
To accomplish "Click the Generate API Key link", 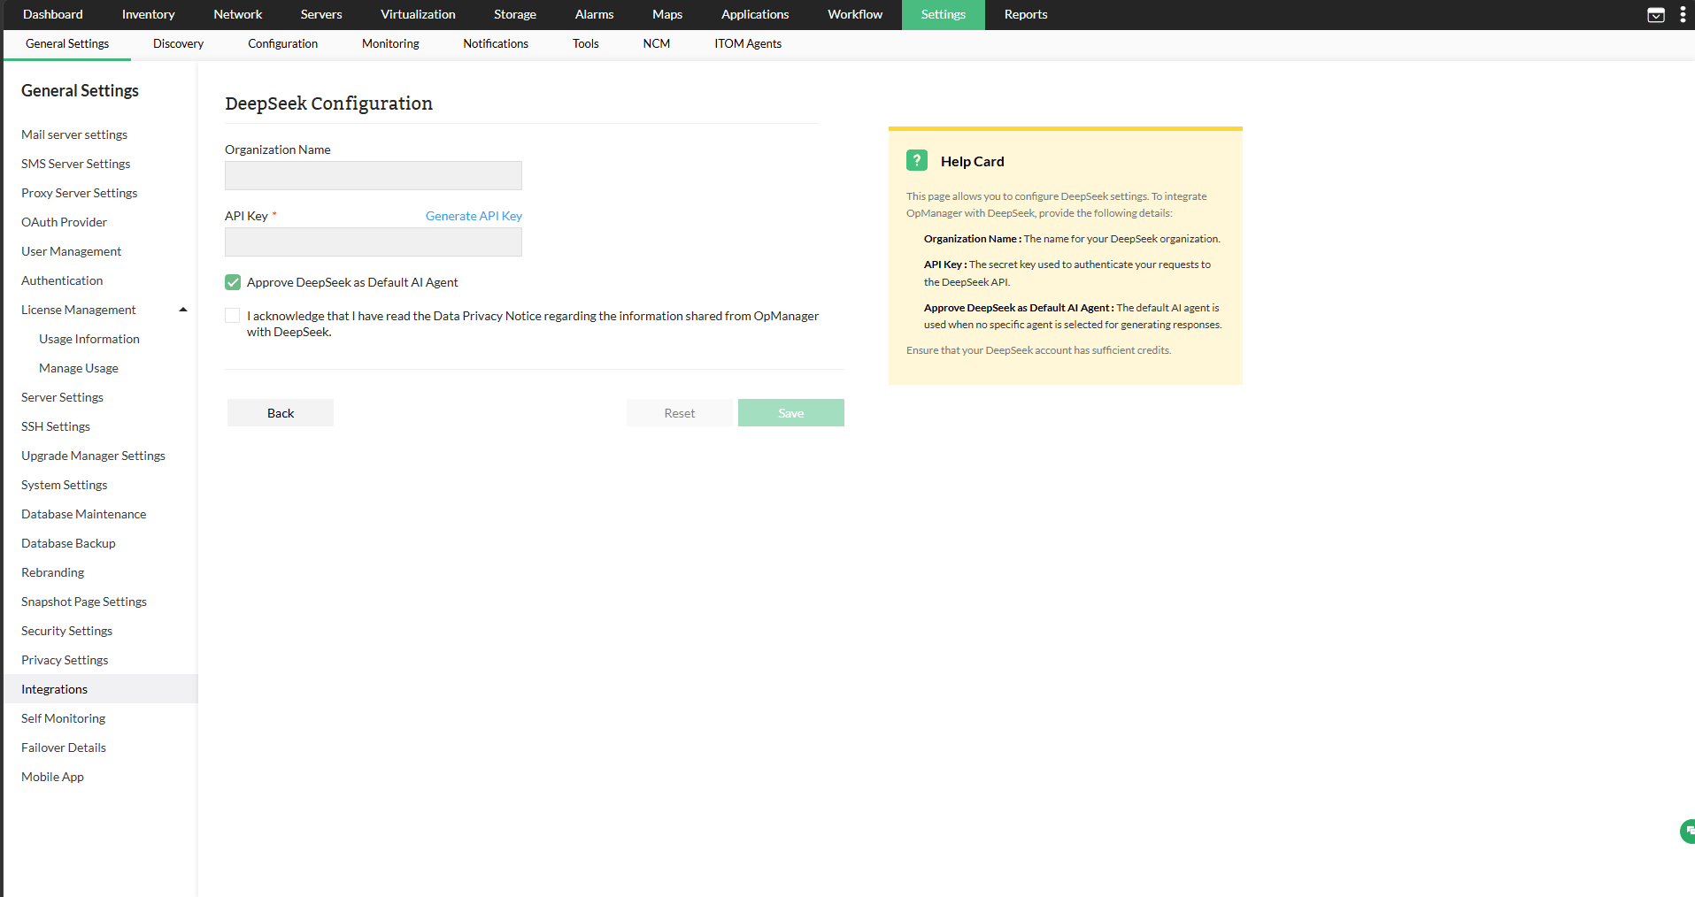I will point(474,216).
